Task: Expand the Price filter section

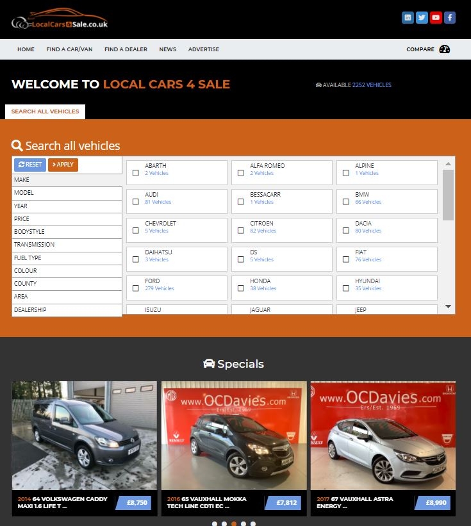Action: 67,218
